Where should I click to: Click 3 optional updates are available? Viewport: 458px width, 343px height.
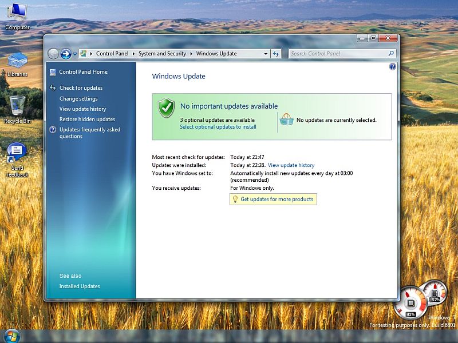coord(217,120)
